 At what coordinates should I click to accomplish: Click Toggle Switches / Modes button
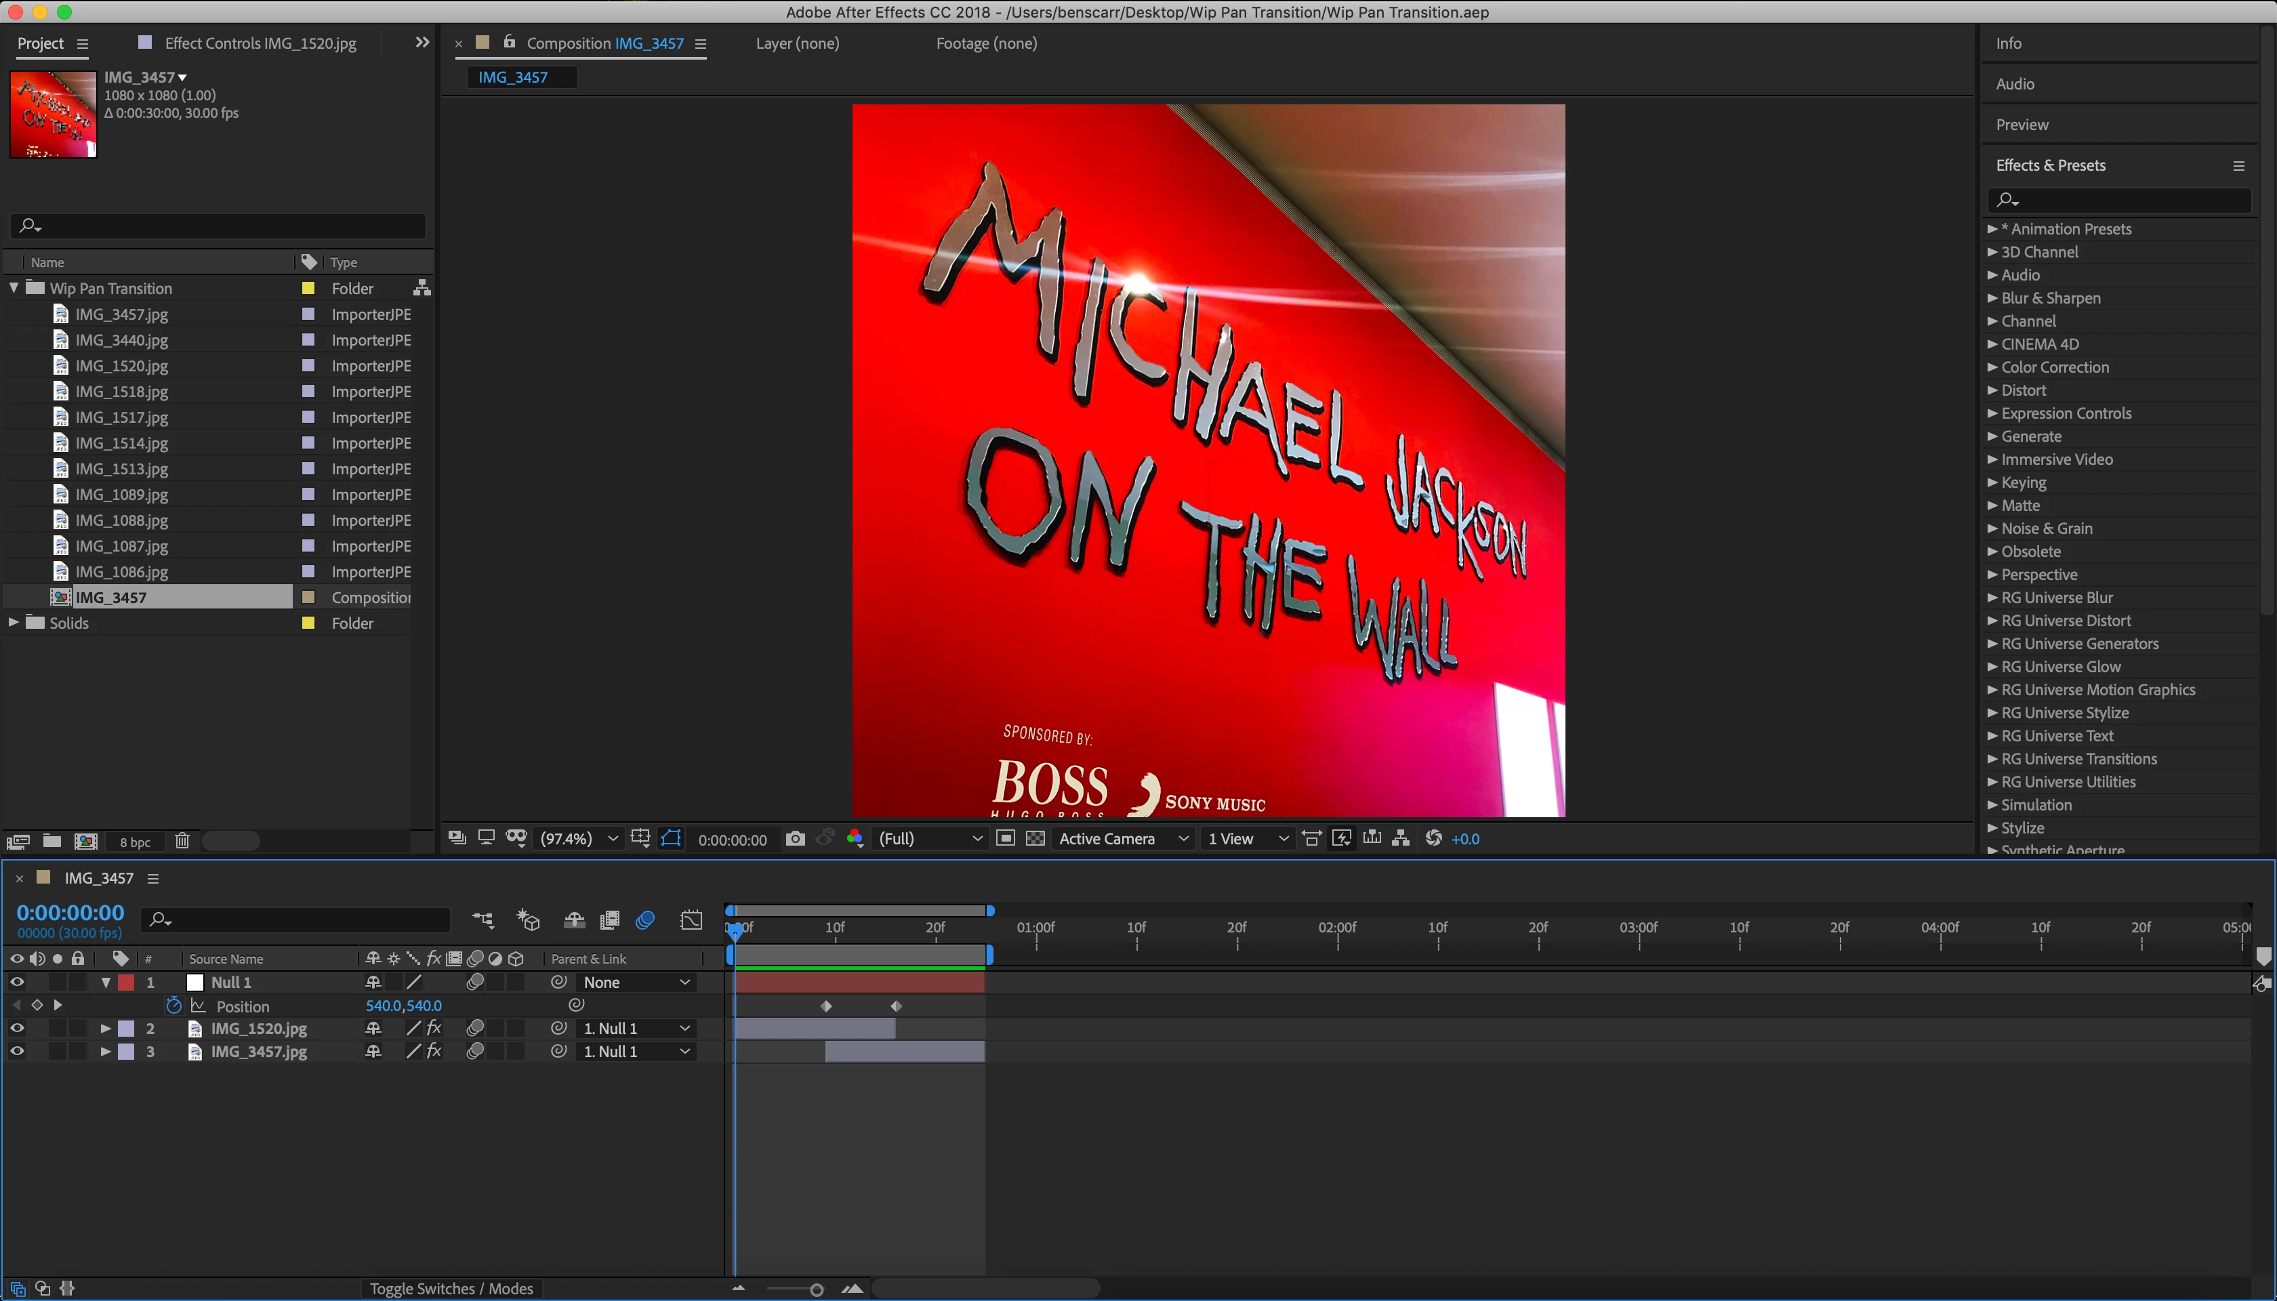tap(451, 1287)
